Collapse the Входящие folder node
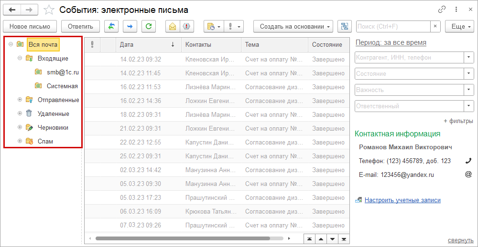Screen dimensions: 478x247 coord(20,58)
